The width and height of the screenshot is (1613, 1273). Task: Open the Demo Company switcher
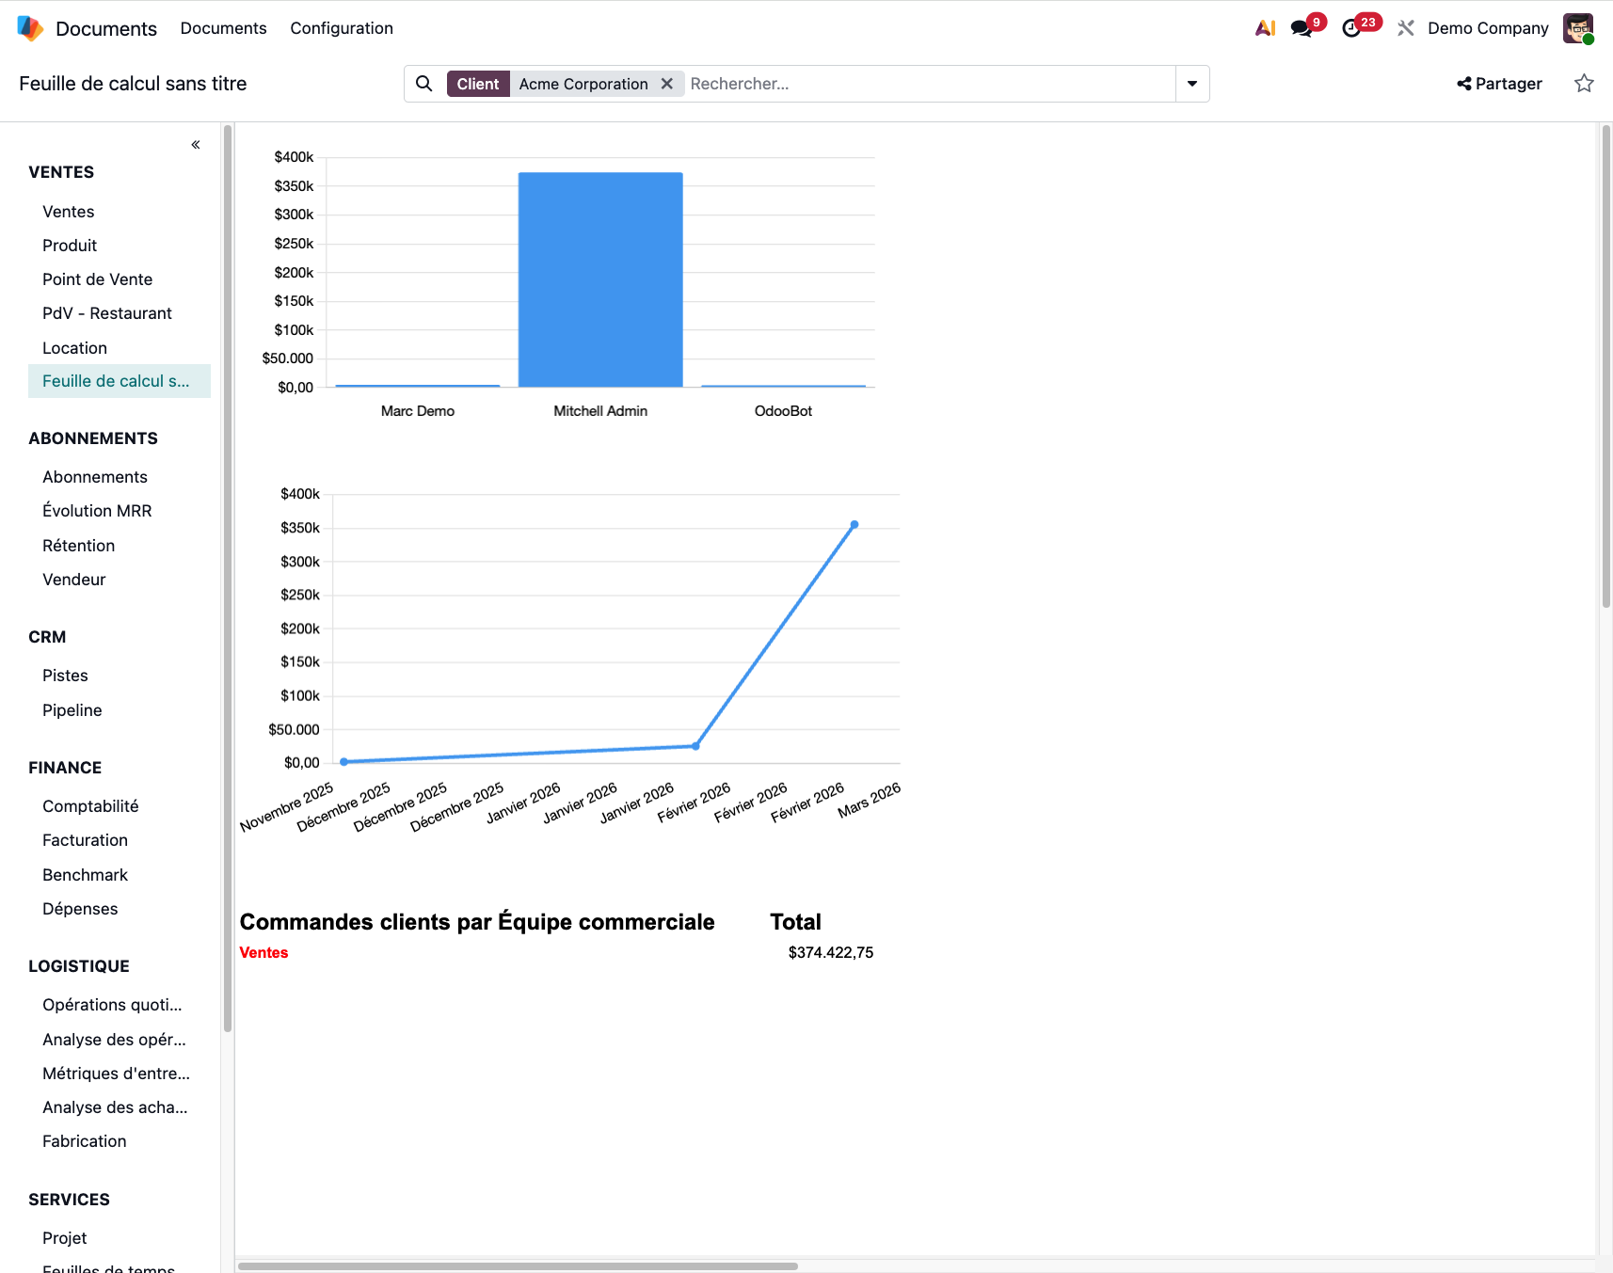(1487, 28)
